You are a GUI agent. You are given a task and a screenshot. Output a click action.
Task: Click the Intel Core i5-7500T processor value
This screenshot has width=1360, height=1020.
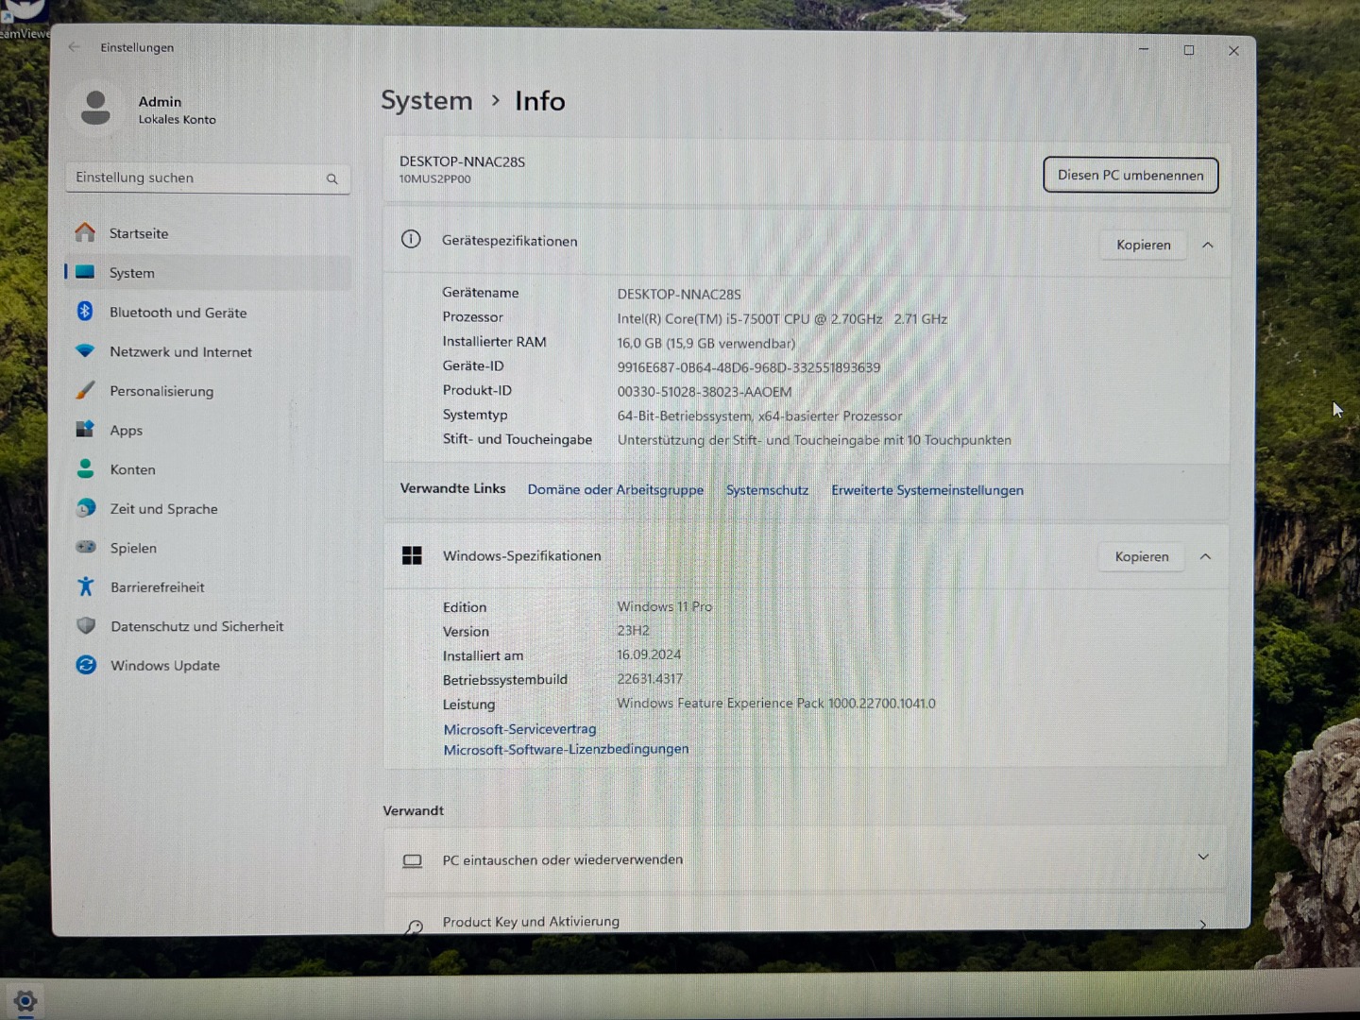[x=782, y=318]
